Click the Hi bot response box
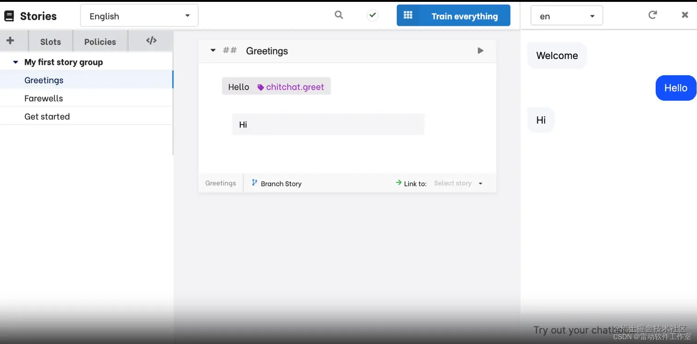697x344 pixels. (328, 125)
